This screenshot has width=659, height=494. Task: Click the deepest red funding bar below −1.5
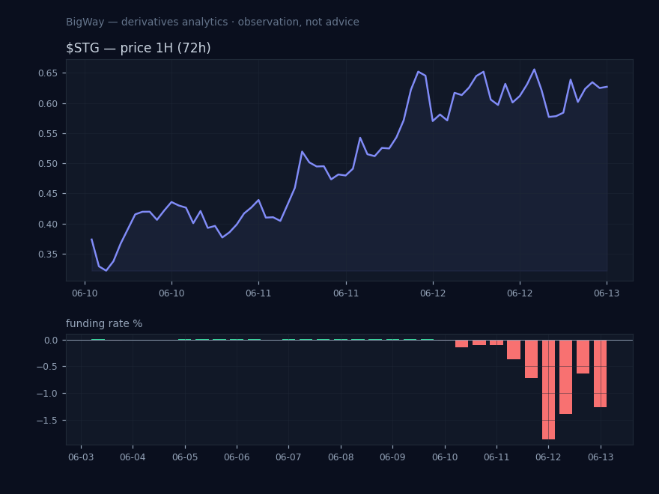548,390
